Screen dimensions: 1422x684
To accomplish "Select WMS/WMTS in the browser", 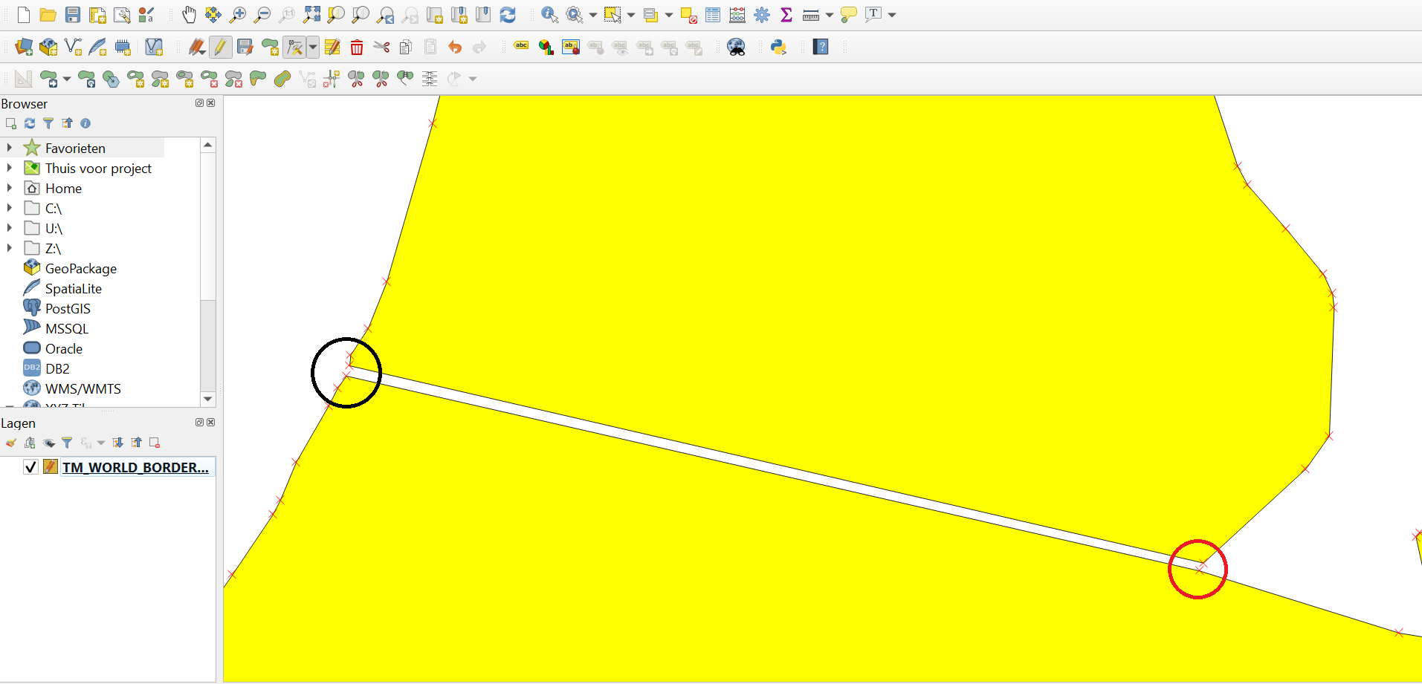I will click(x=83, y=389).
